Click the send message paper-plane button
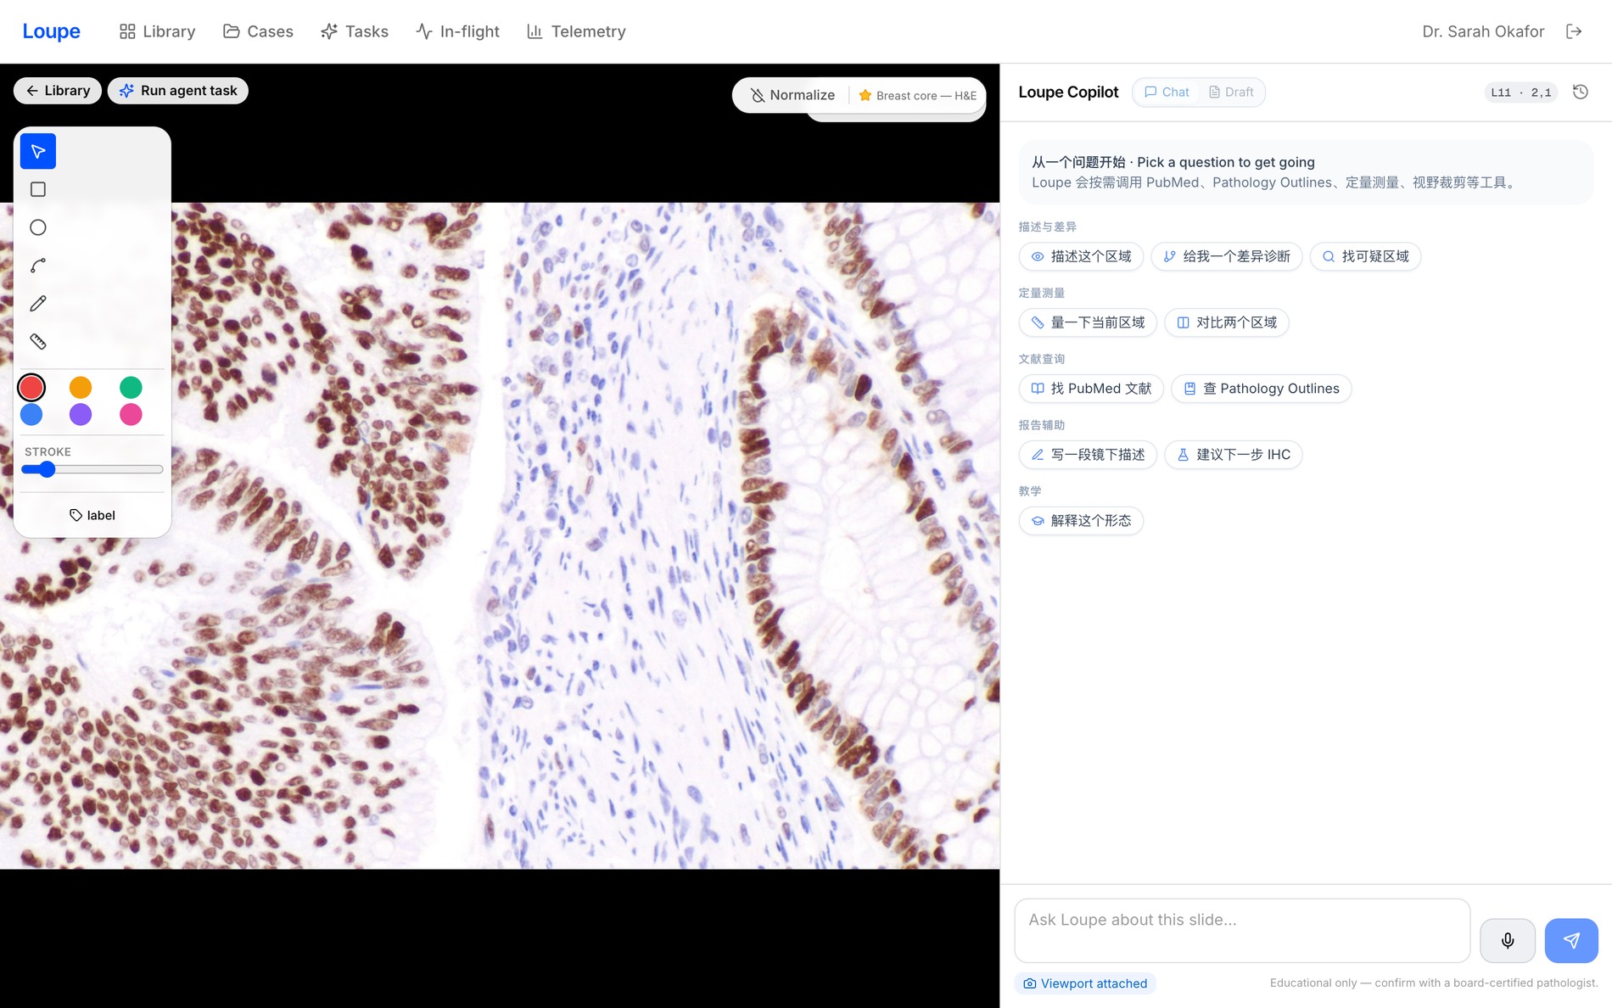The width and height of the screenshot is (1612, 1008). tap(1571, 940)
